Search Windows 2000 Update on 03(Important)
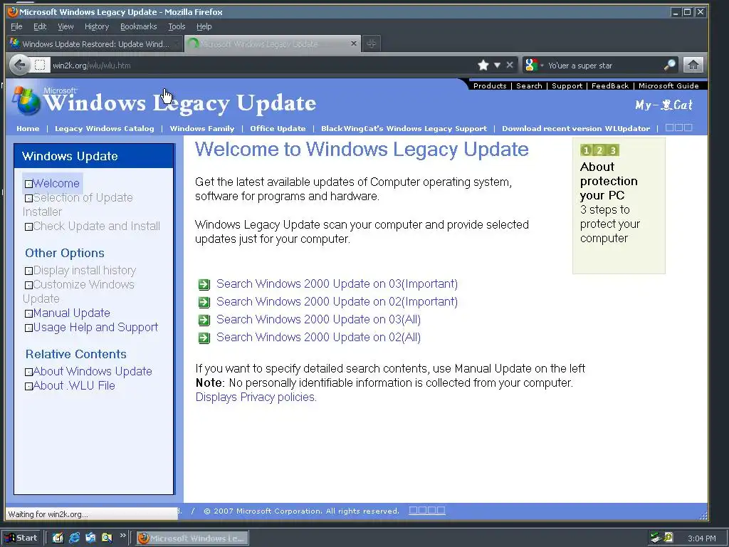The image size is (729, 547). coord(337,283)
